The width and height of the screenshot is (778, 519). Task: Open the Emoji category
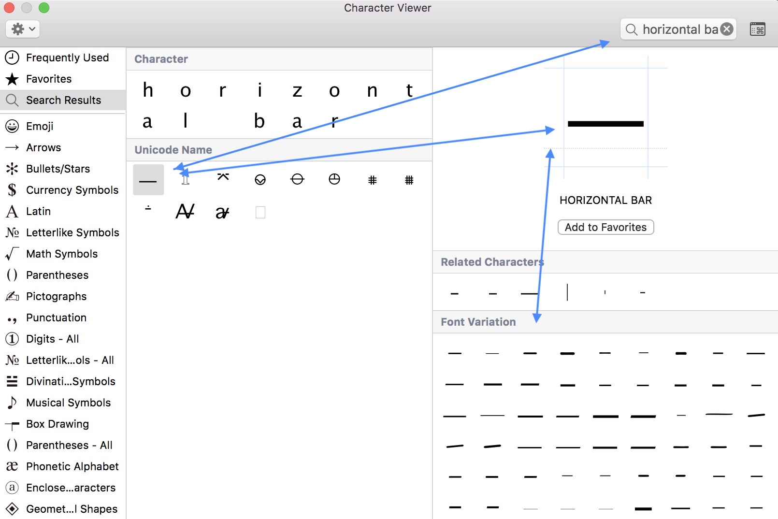[x=39, y=126]
